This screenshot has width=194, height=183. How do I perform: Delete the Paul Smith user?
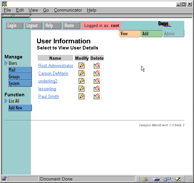(97, 96)
